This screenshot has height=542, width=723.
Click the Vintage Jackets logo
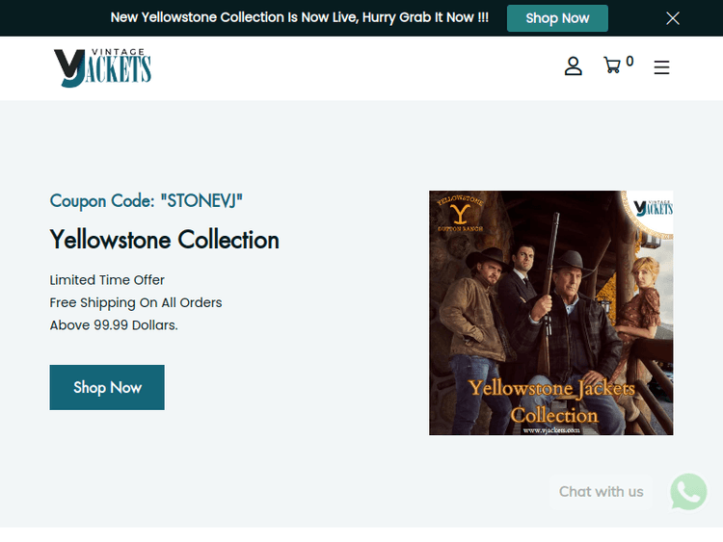click(102, 67)
